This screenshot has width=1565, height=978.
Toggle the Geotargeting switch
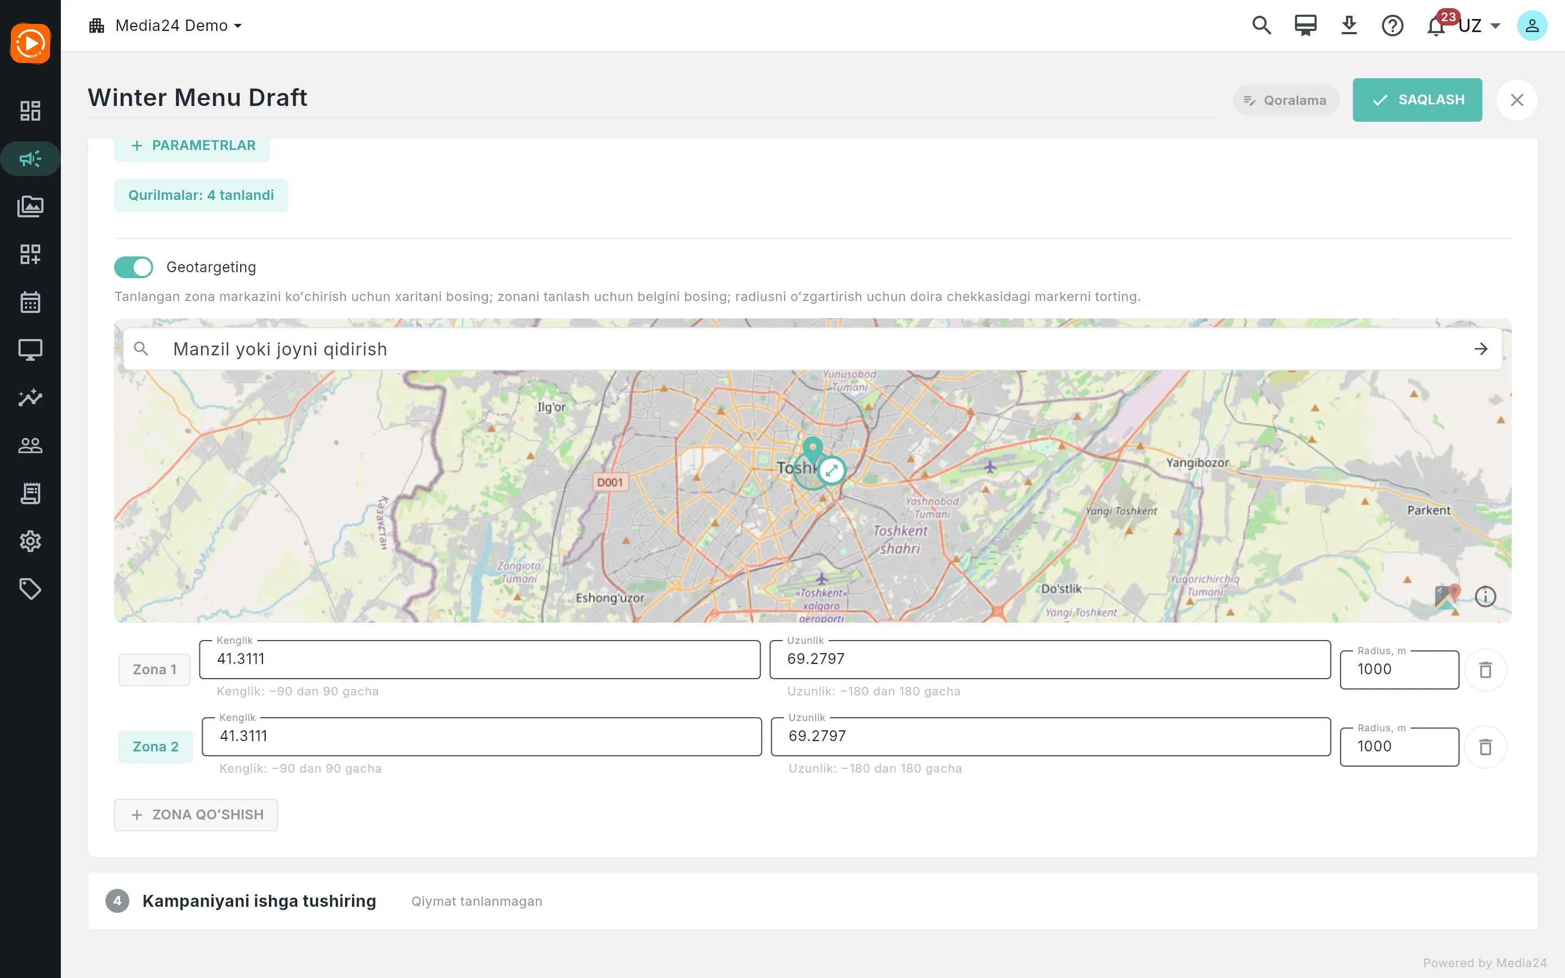coord(134,267)
